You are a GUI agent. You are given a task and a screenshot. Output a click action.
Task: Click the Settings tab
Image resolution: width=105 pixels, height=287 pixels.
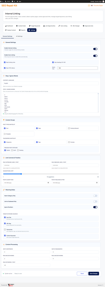pyautogui.click(x=32, y=30)
